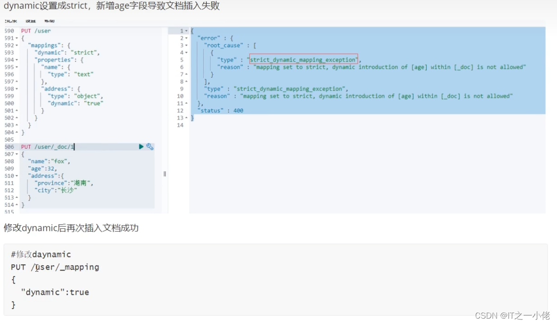Click the "age":32 line
Viewport: 557px width, 324px height.
click(x=43, y=169)
